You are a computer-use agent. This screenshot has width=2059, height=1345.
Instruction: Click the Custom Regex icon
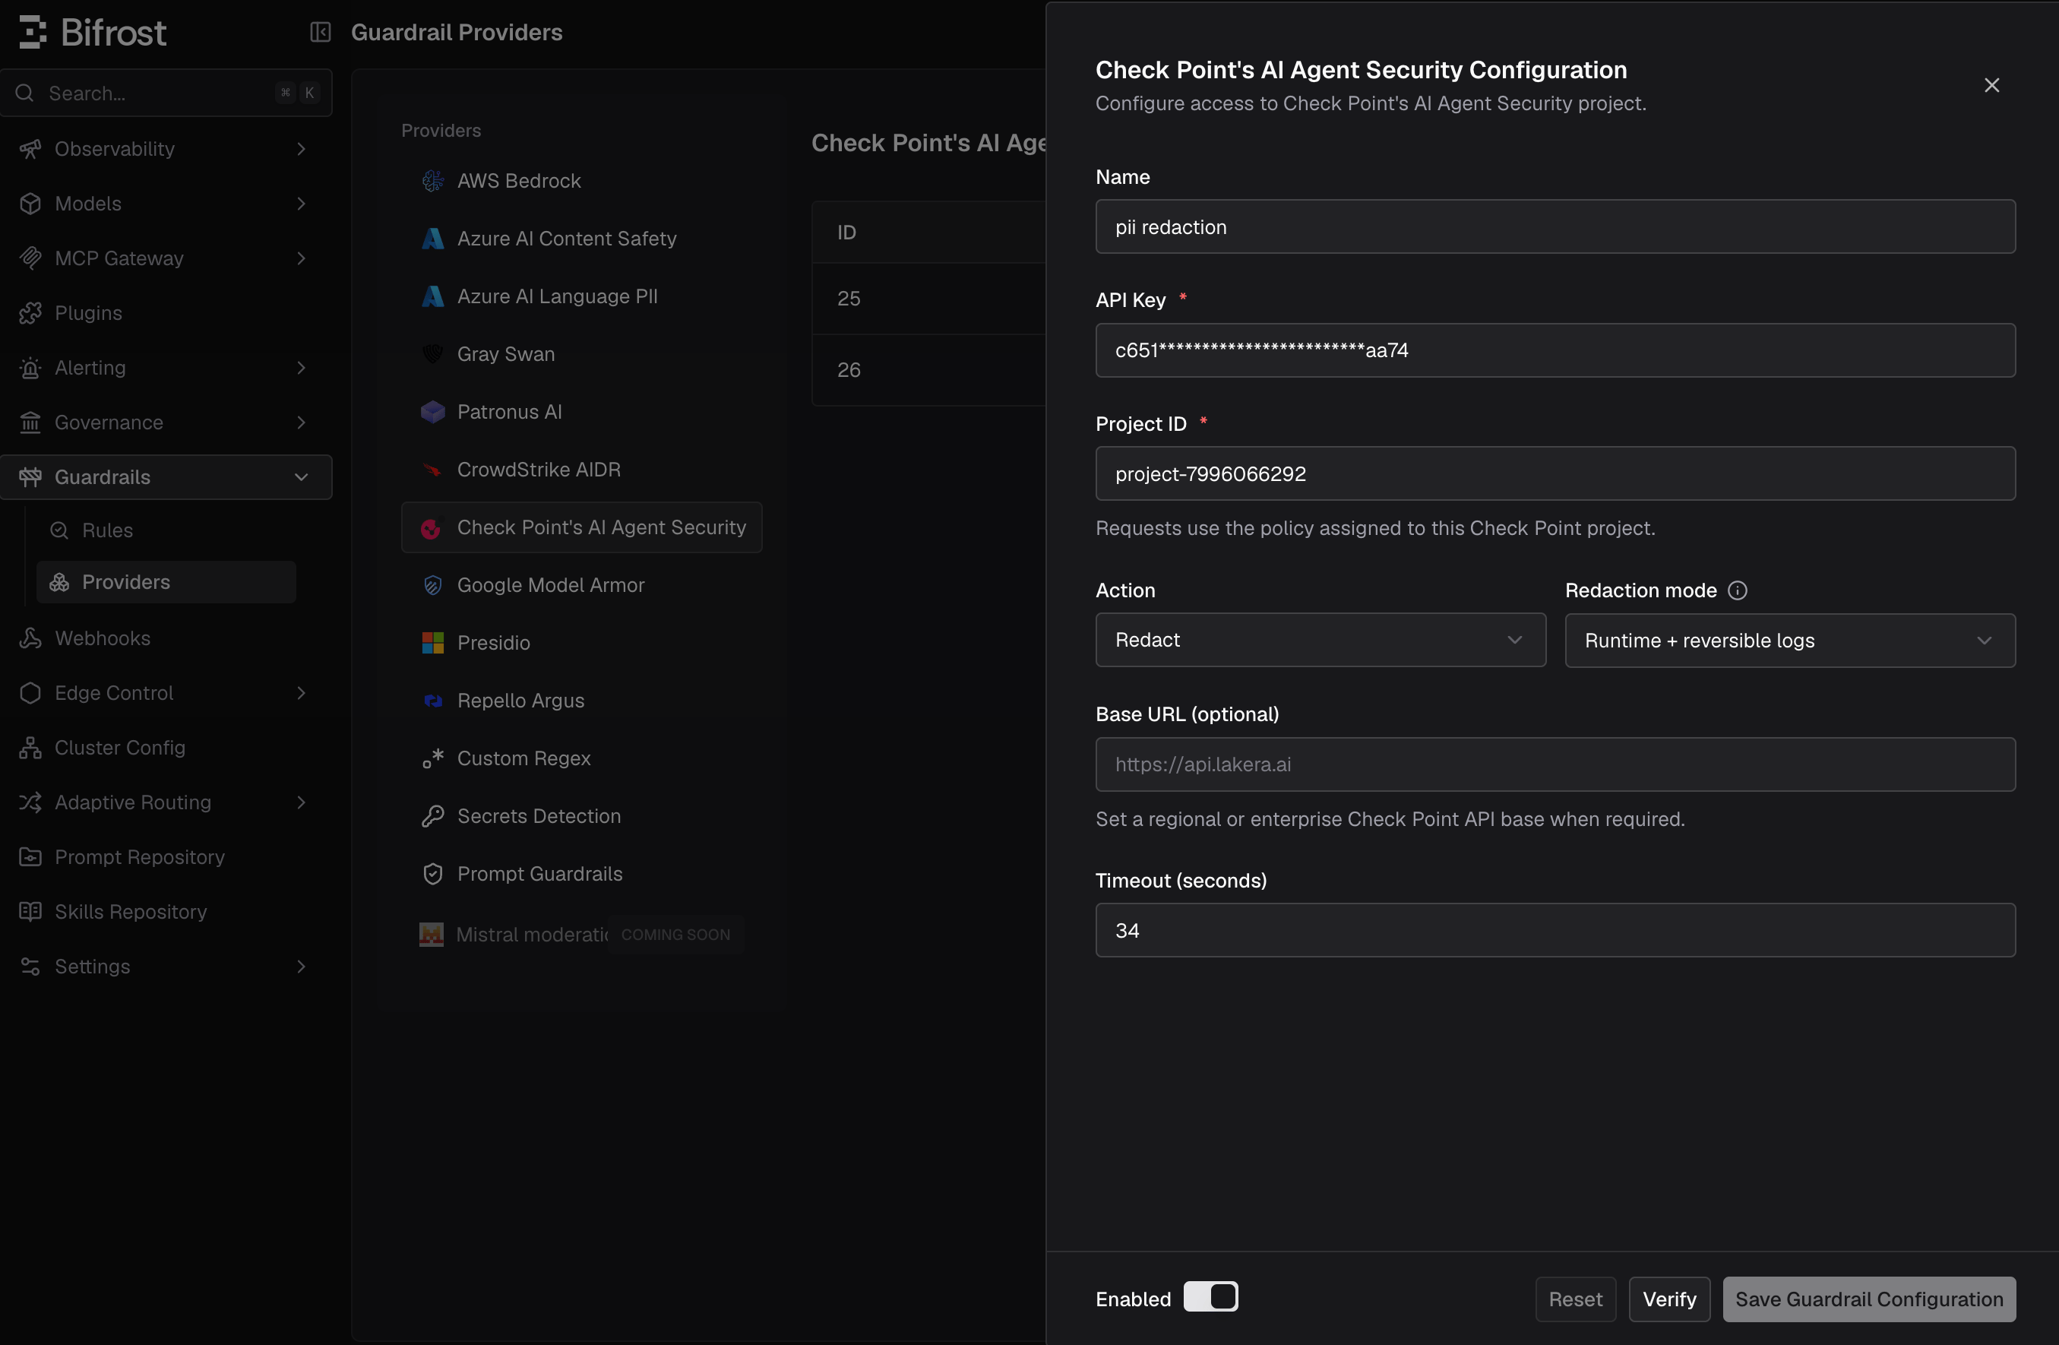pos(432,758)
